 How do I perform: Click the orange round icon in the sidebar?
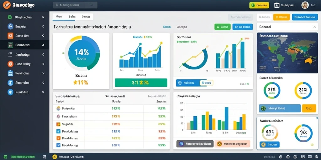pyautogui.click(x=10, y=64)
